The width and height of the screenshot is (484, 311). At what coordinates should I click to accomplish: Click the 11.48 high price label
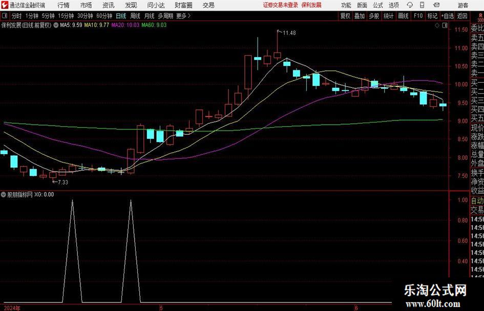289,33
